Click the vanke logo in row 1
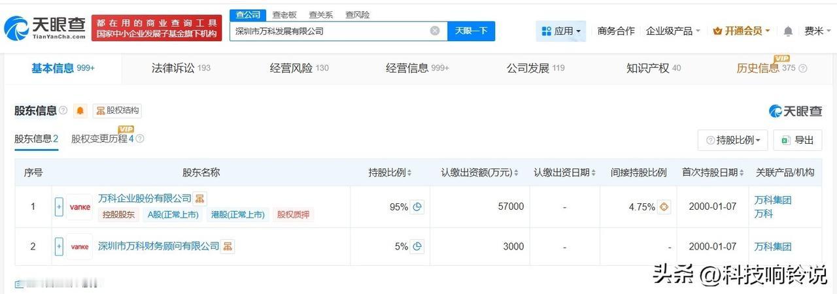Screen dimensions: 837x294 80,206
